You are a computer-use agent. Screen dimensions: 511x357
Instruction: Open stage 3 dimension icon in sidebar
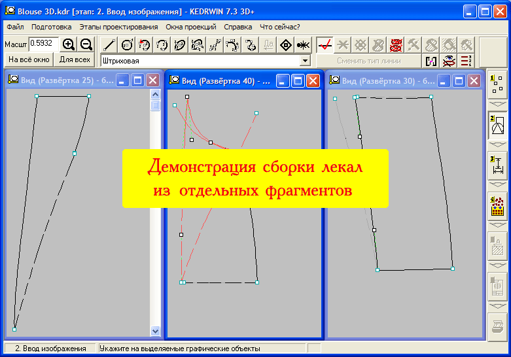[x=497, y=166]
